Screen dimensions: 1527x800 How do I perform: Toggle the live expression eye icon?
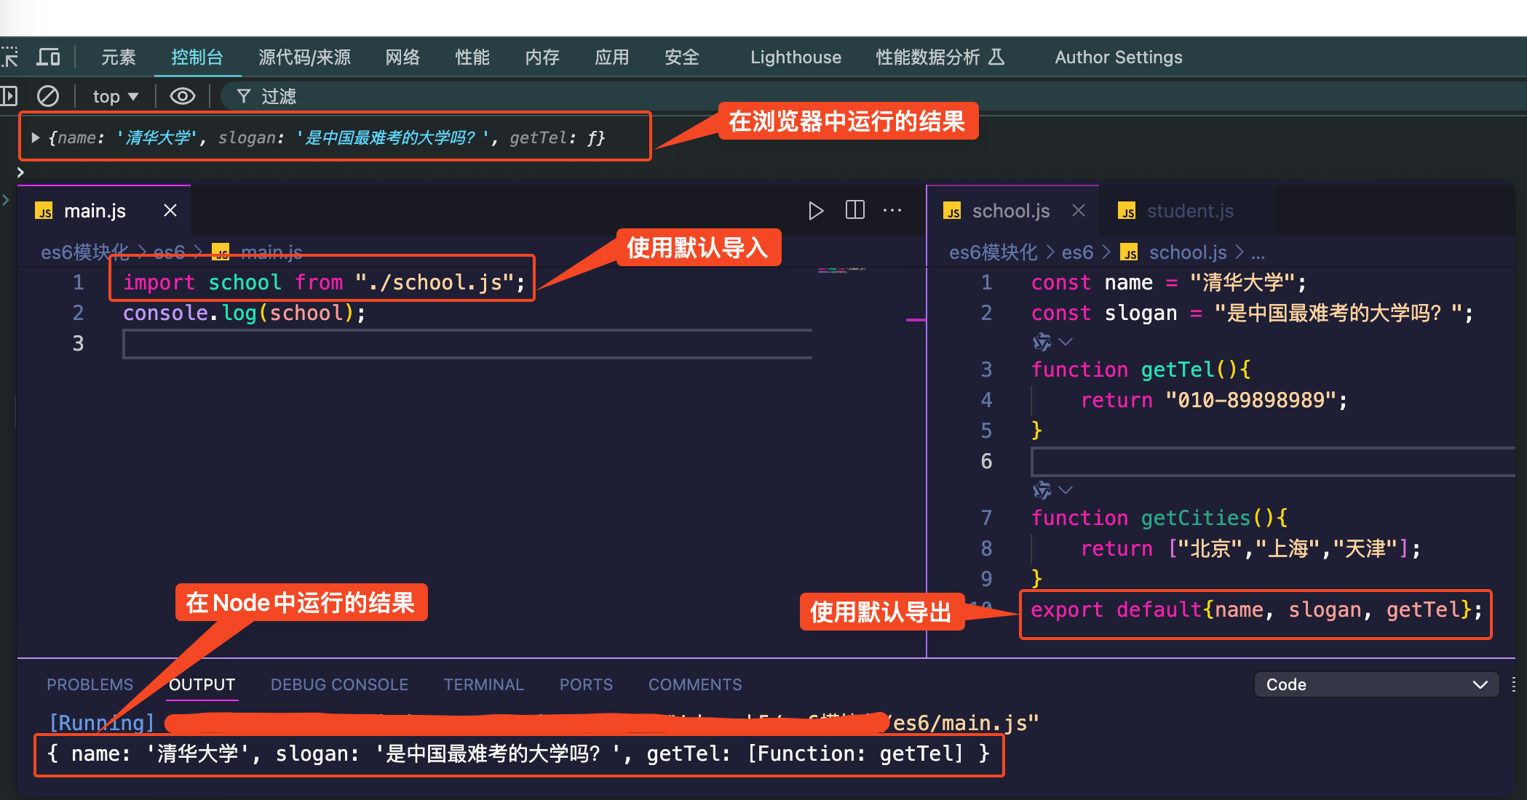click(x=182, y=96)
